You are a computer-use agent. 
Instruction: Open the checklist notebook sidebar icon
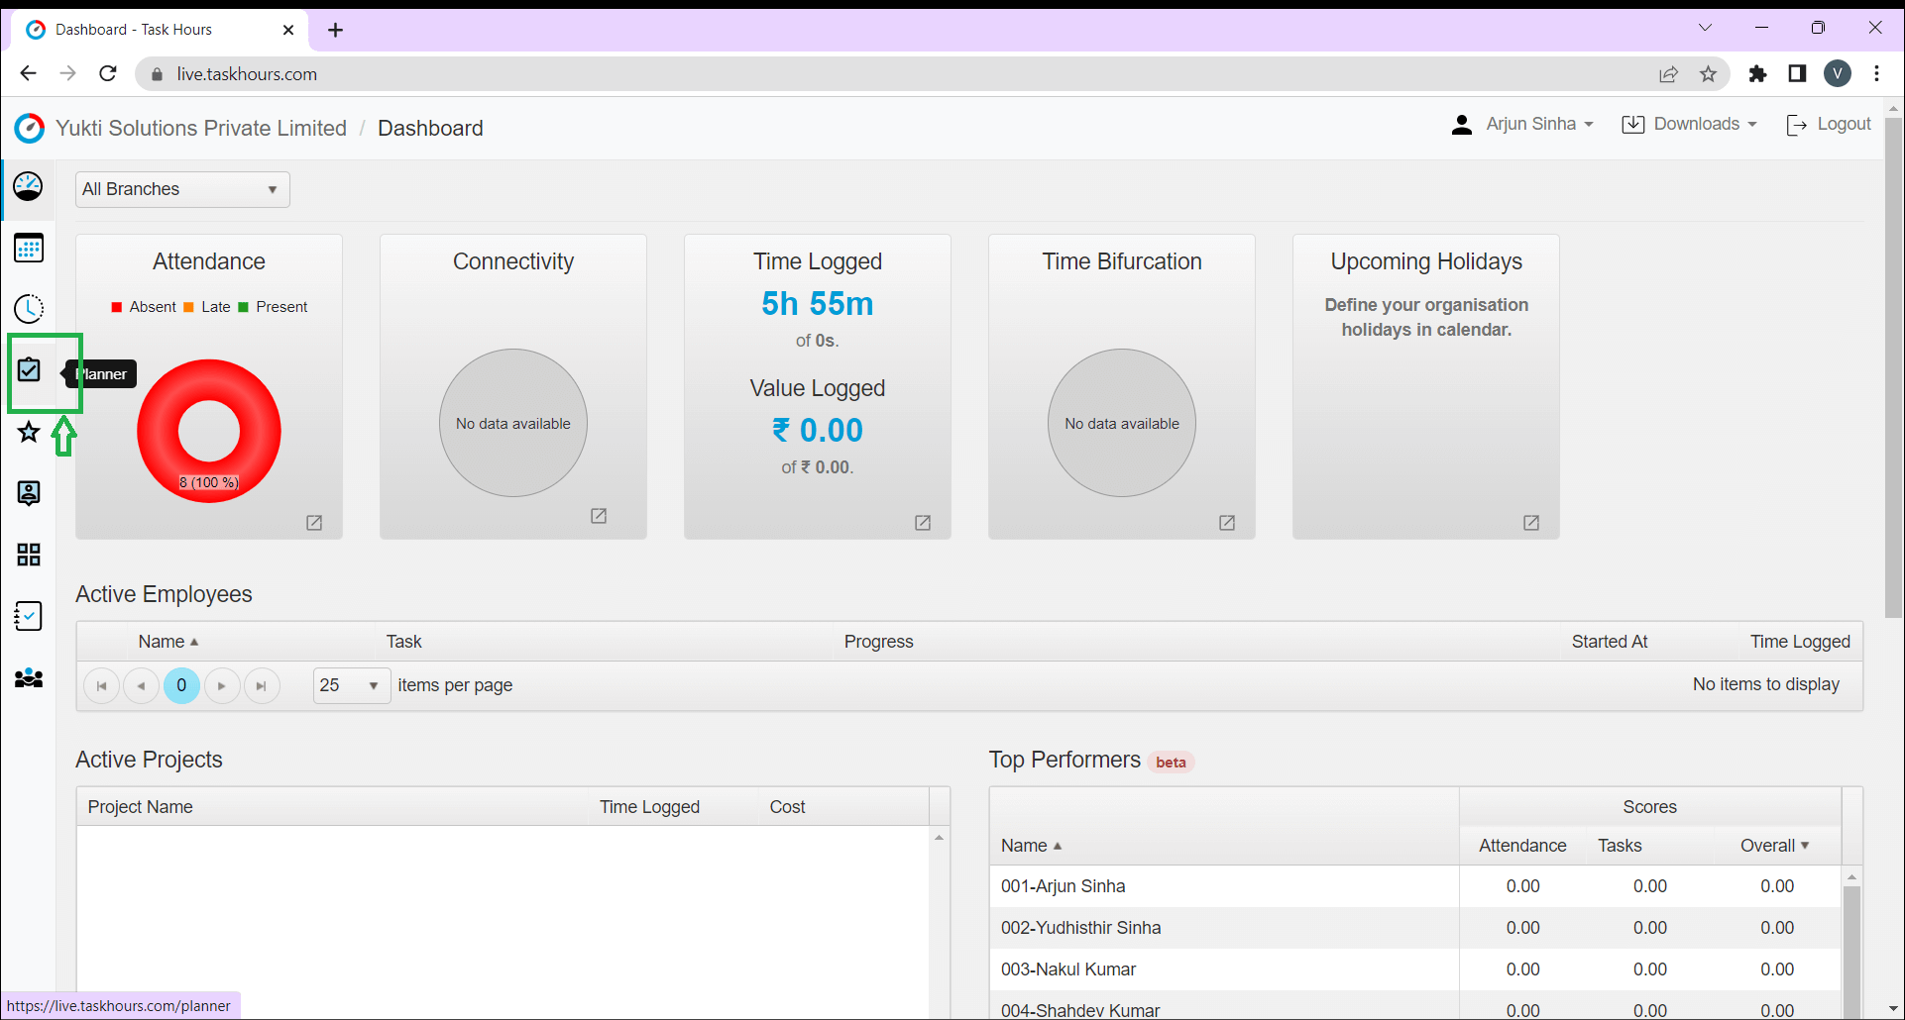[29, 616]
